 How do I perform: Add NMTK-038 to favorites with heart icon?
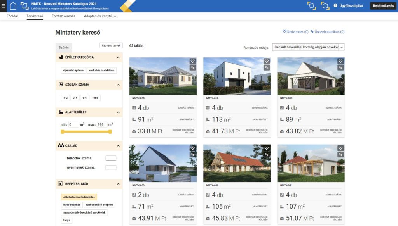click(x=192, y=61)
